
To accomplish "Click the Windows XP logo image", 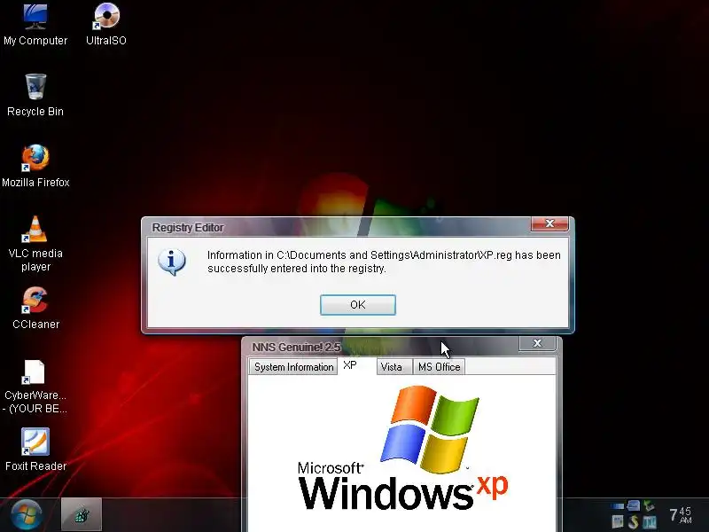I will tap(403, 448).
